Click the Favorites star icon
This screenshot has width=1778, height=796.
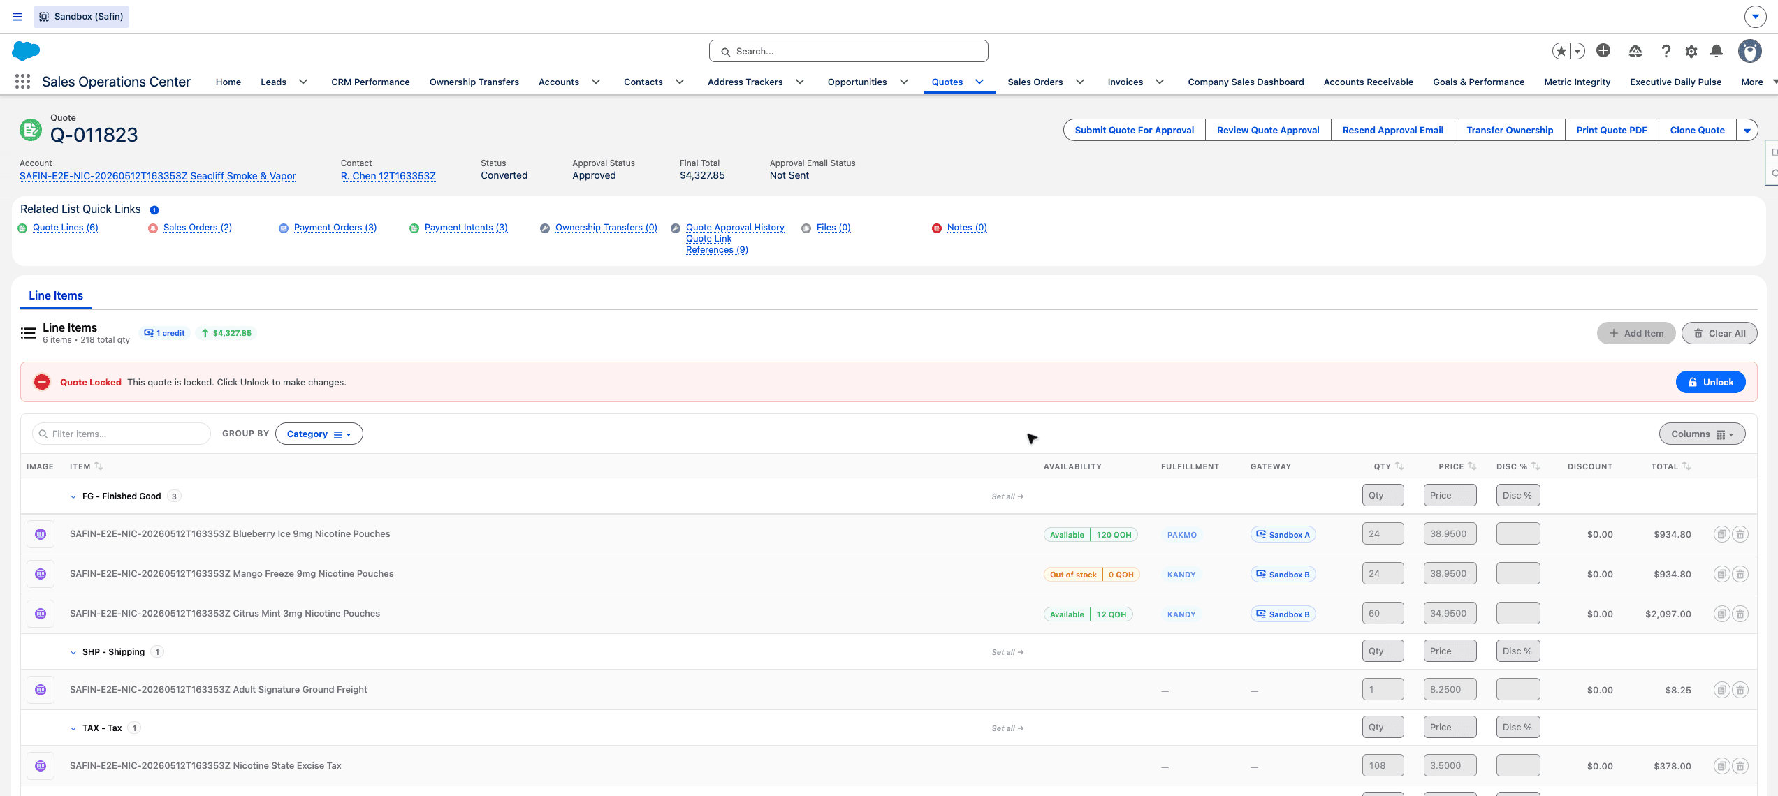pyautogui.click(x=1561, y=51)
